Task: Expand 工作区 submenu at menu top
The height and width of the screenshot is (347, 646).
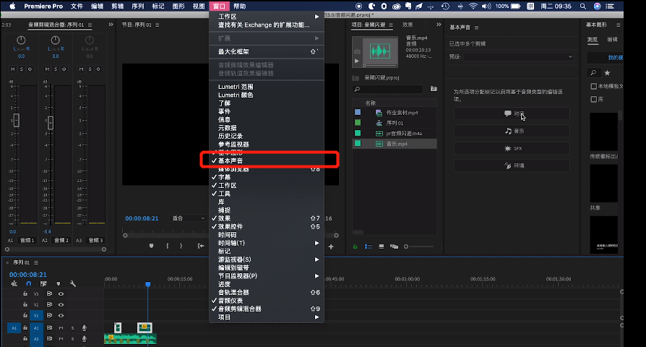Action: pos(267,17)
